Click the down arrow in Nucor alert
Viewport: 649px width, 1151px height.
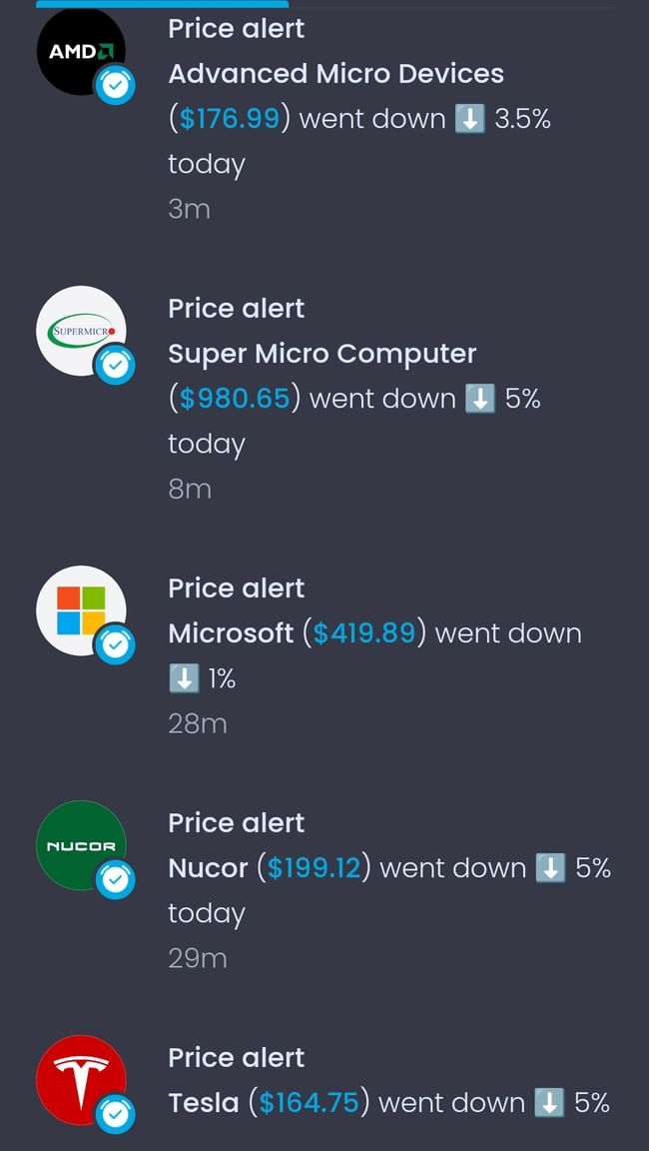point(550,868)
